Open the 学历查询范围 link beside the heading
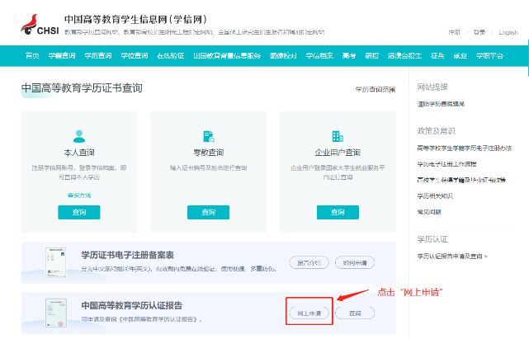The image size is (529, 339). point(375,89)
